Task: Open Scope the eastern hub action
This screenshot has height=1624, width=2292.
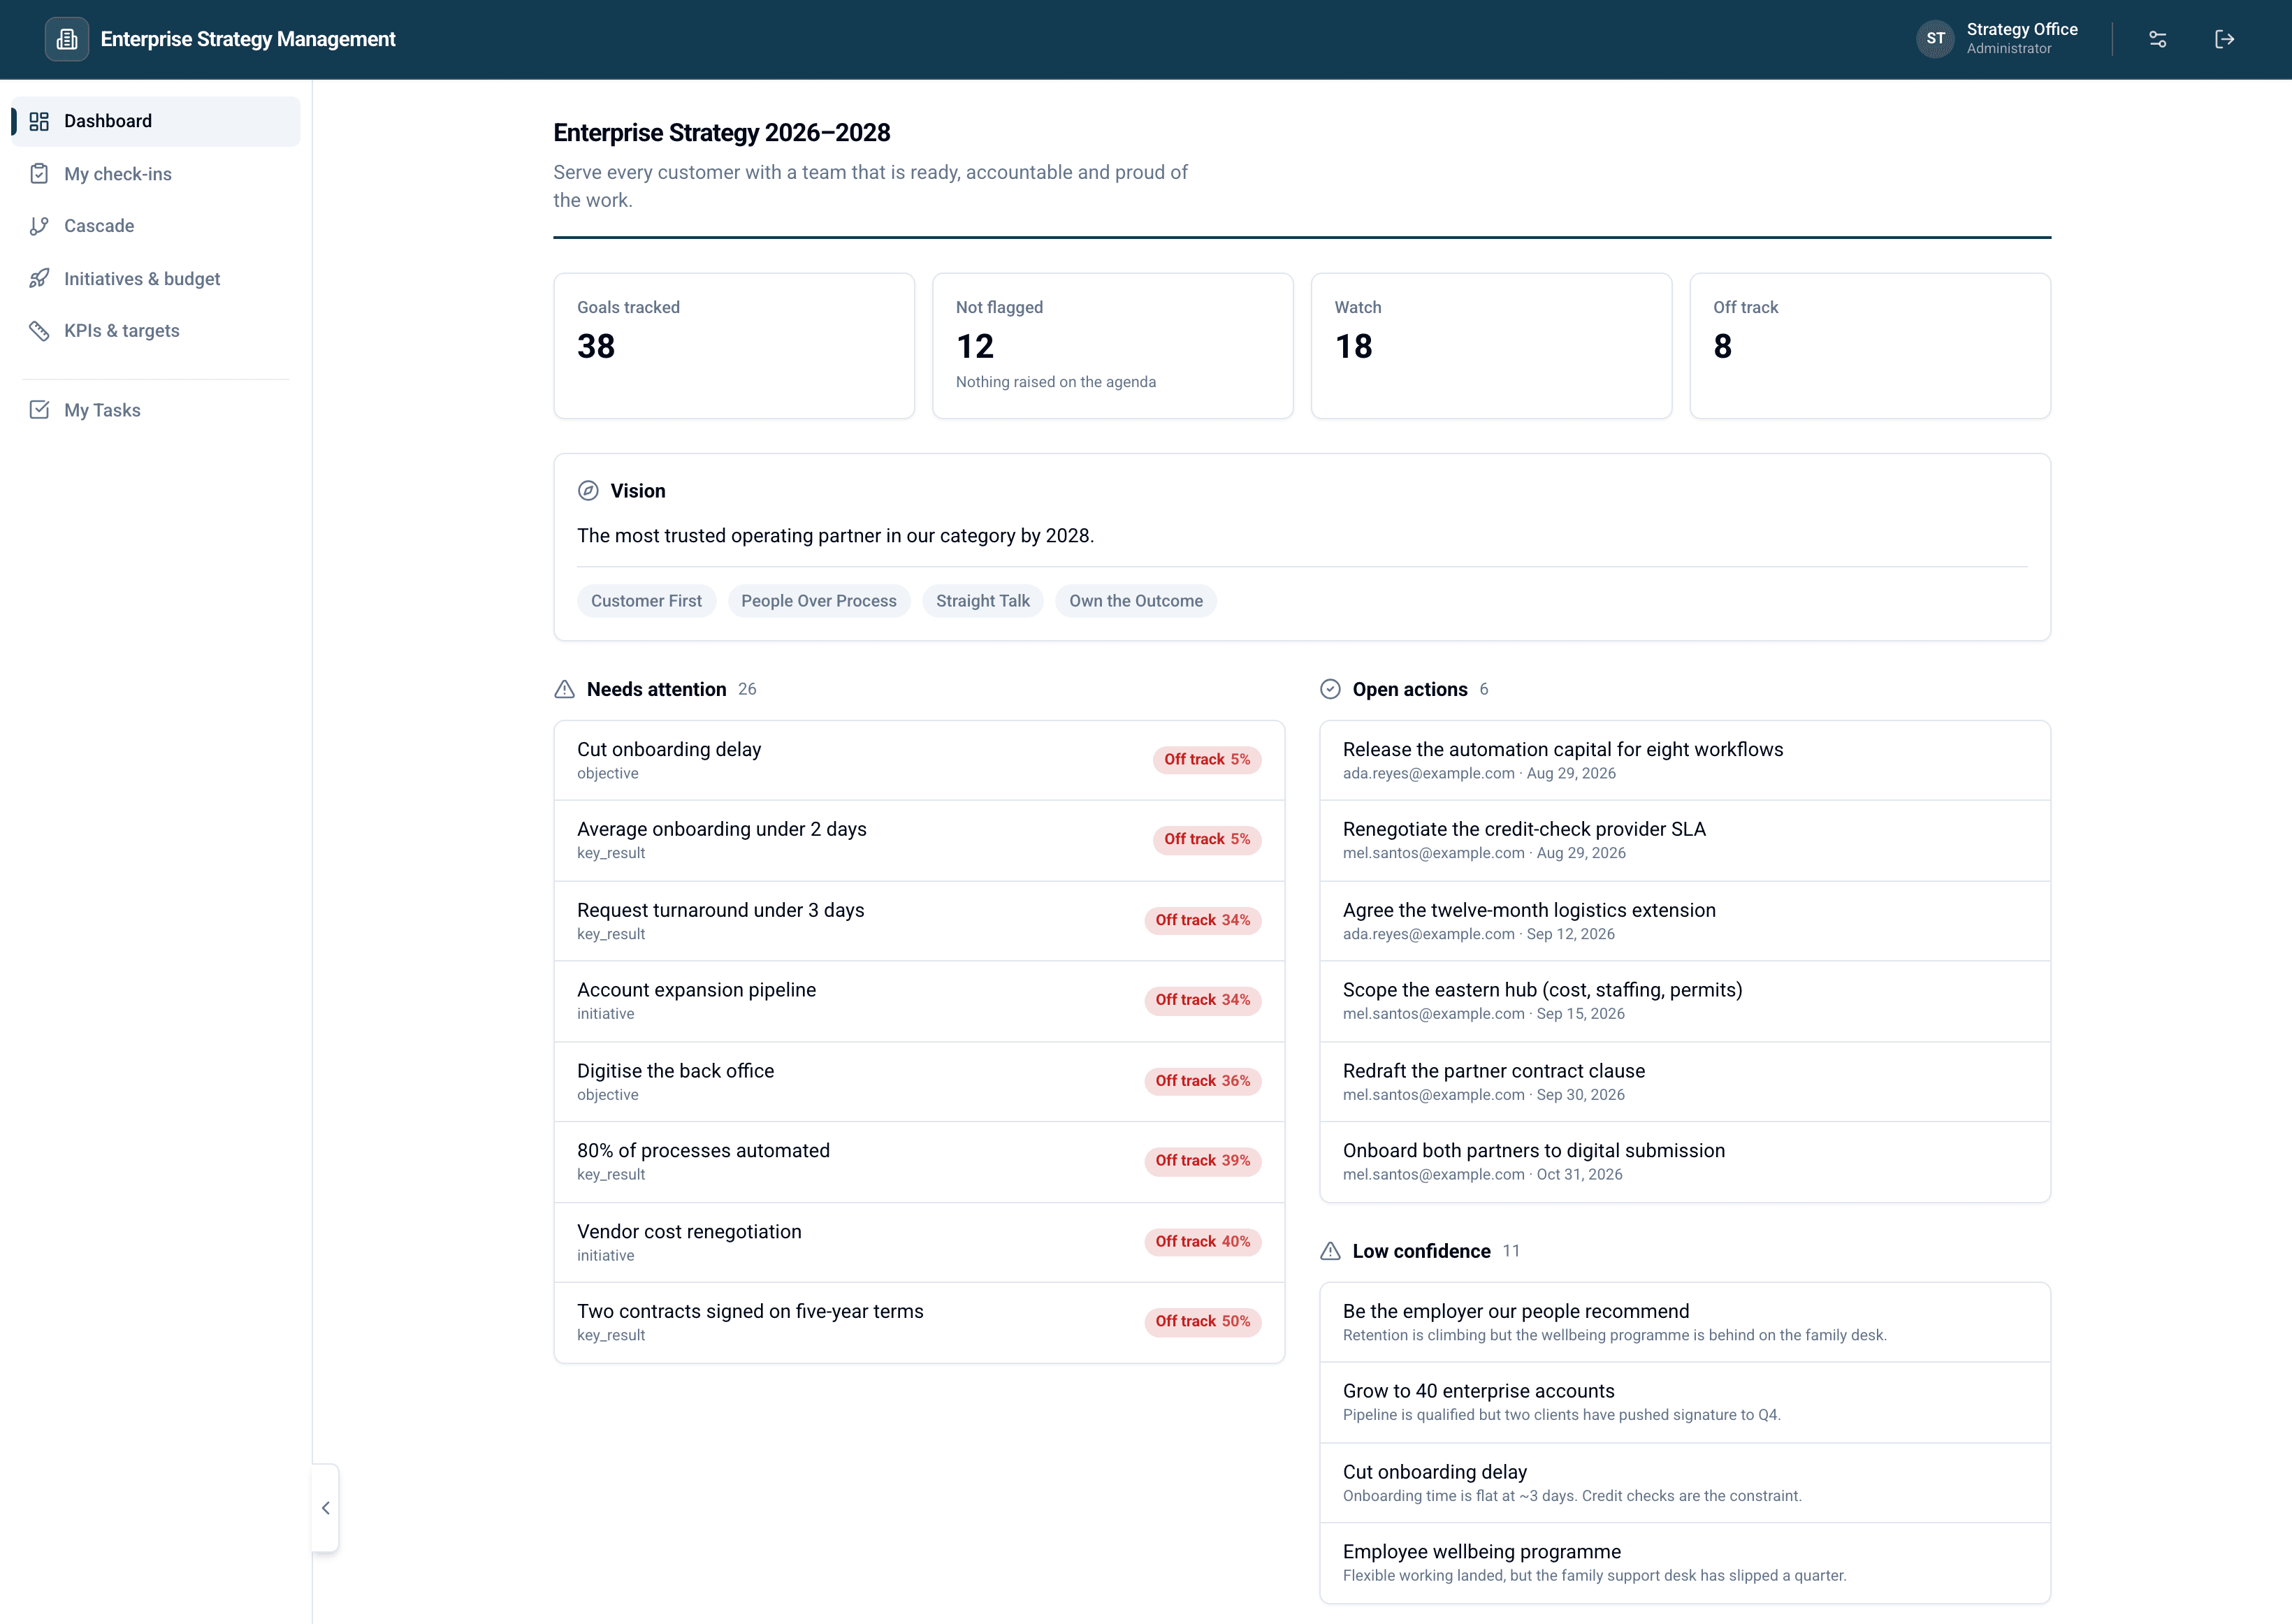Action: (x=1685, y=1001)
